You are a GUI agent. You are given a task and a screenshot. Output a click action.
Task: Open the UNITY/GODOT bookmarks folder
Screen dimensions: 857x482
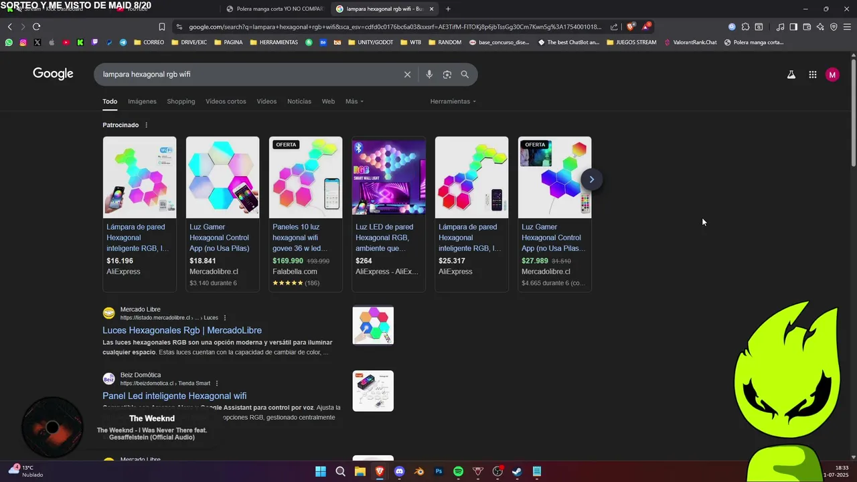(370, 42)
